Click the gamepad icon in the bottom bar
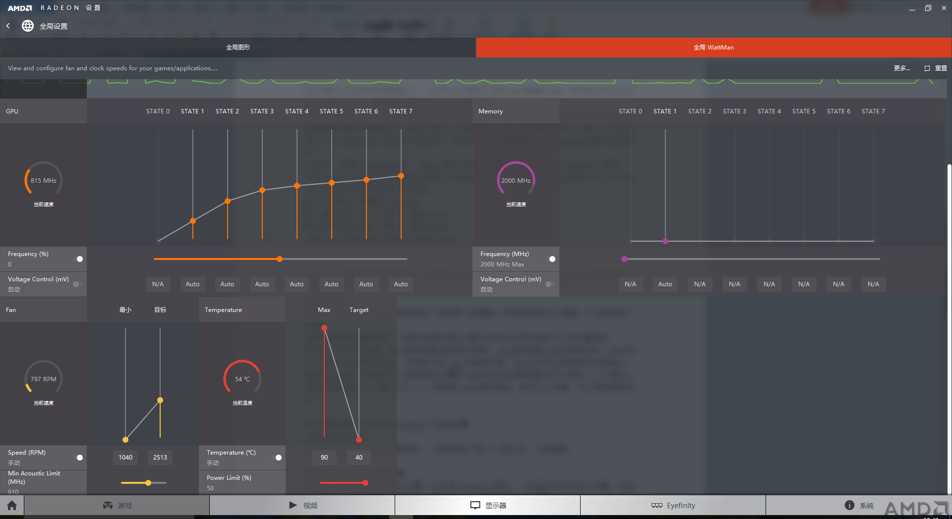This screenshot has height=519, width=952. (108, 505)
